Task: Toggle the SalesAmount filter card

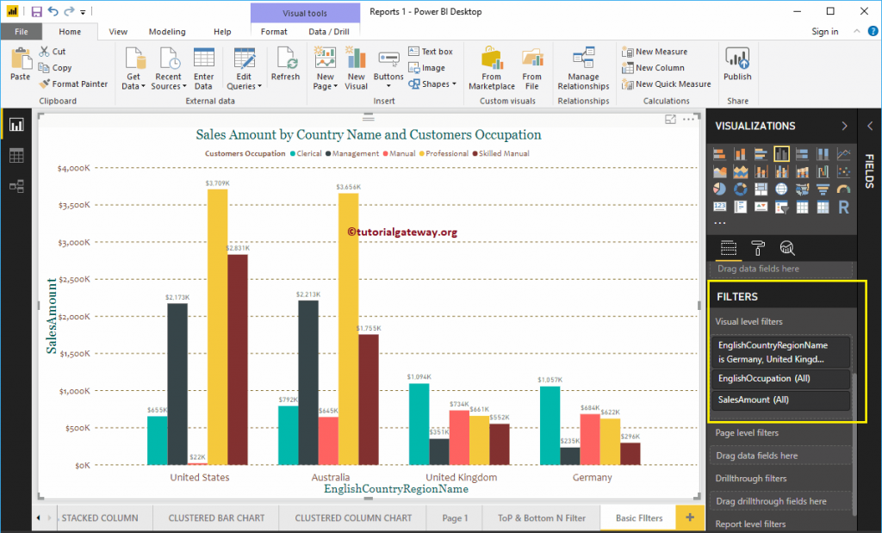Action: click(780, 400)
